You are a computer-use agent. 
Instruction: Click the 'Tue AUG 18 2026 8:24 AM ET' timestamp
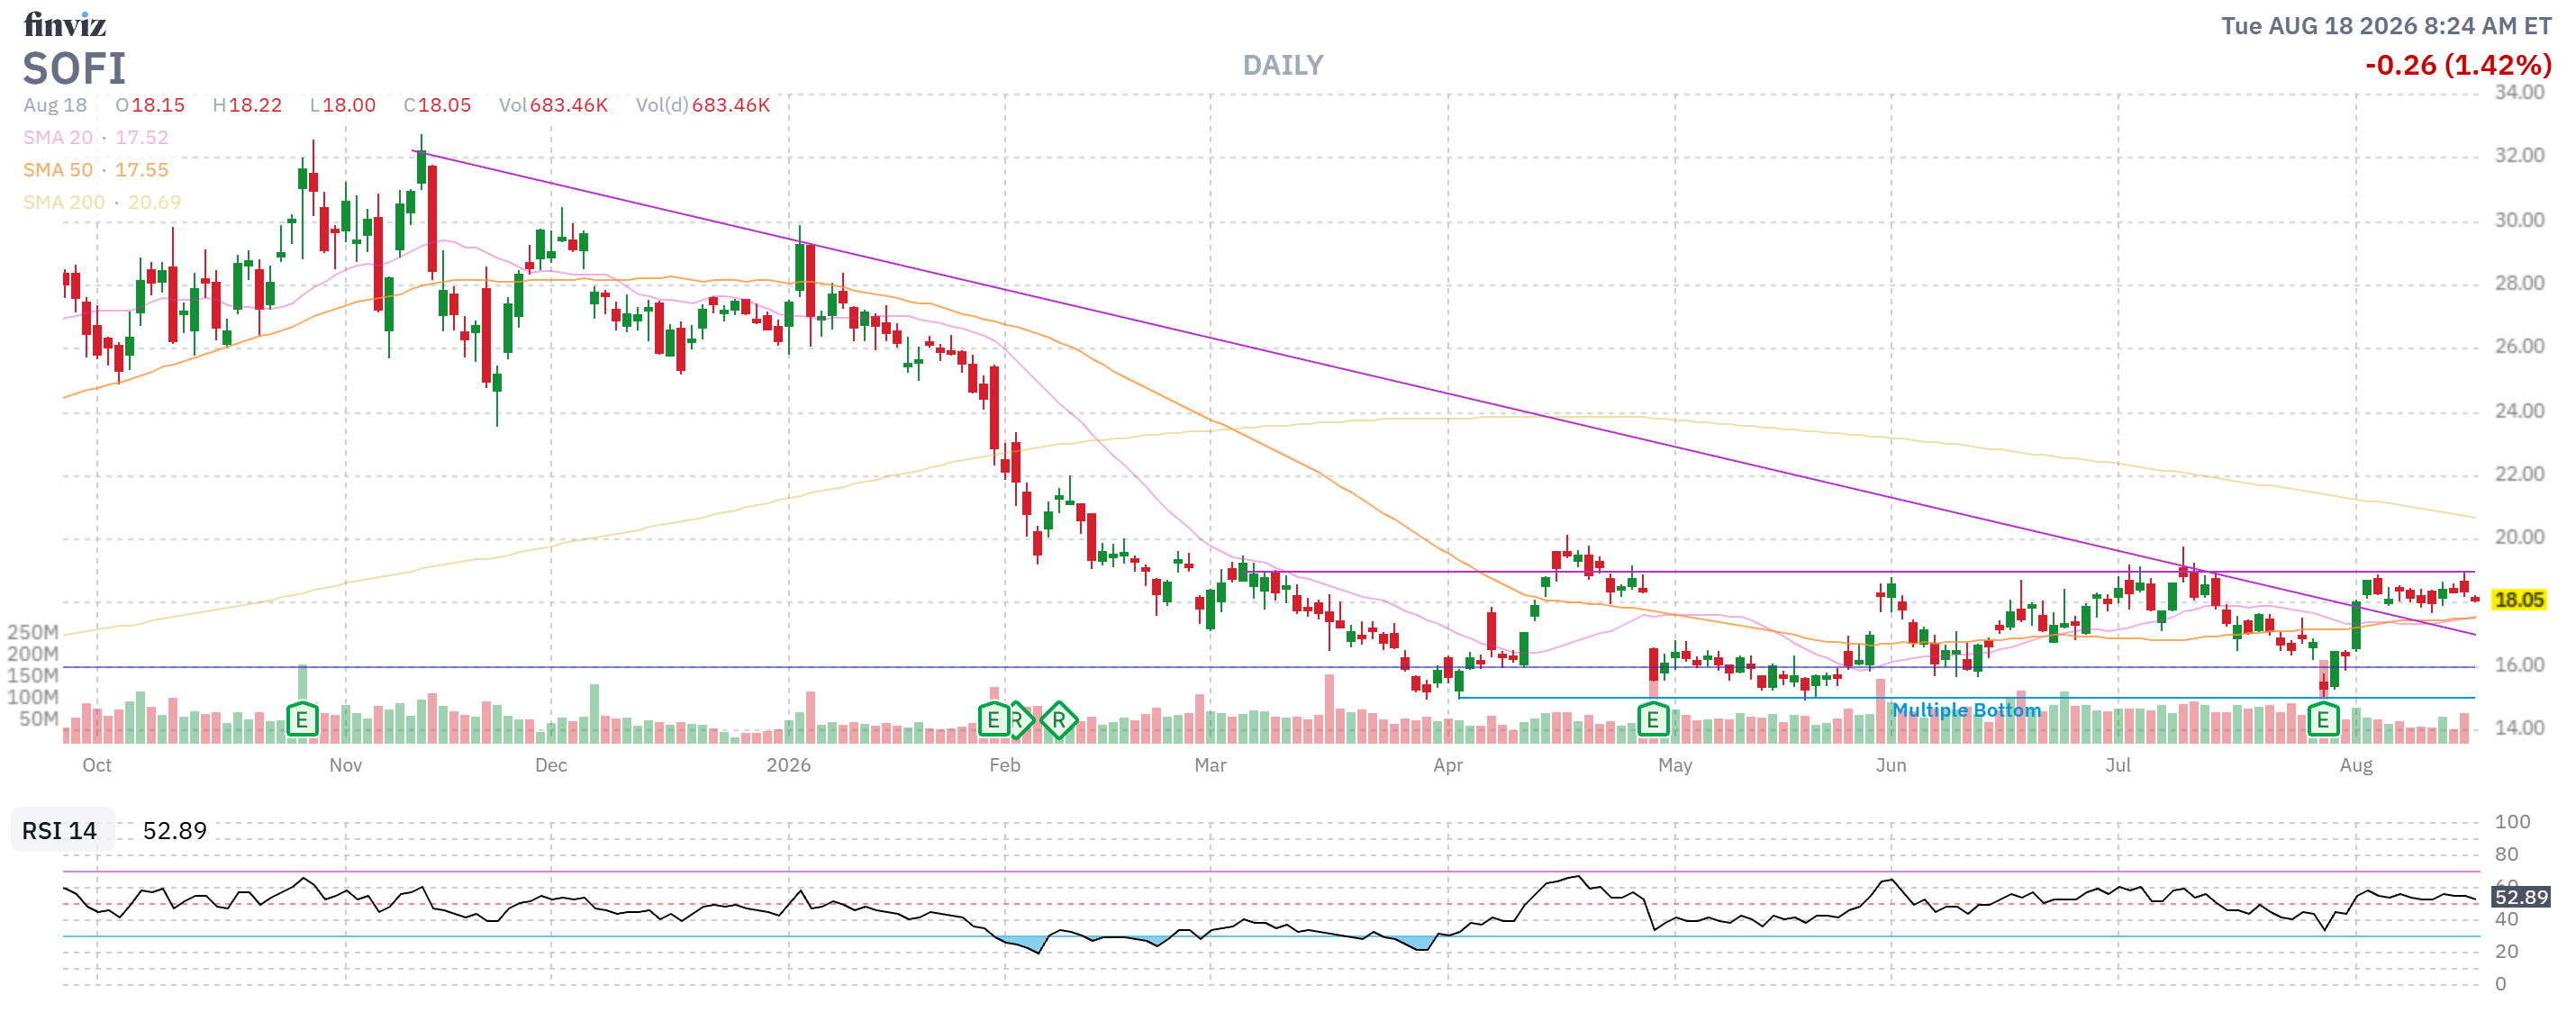click(2386, 26)
